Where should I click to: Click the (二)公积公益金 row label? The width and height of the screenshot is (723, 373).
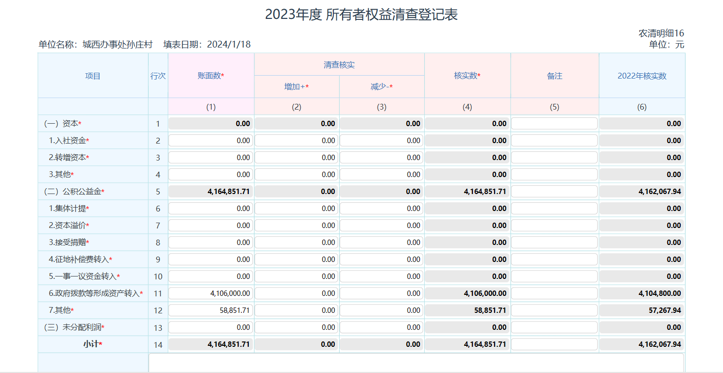pos(74,192)
